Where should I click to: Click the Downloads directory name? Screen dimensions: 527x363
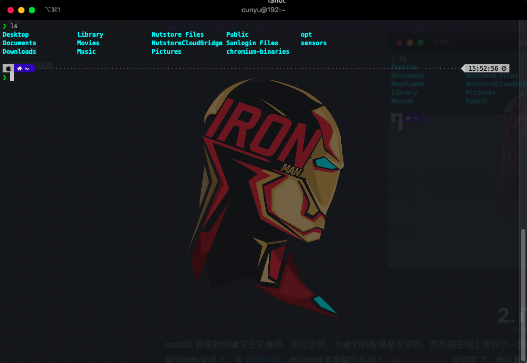(x=19, y=52)
